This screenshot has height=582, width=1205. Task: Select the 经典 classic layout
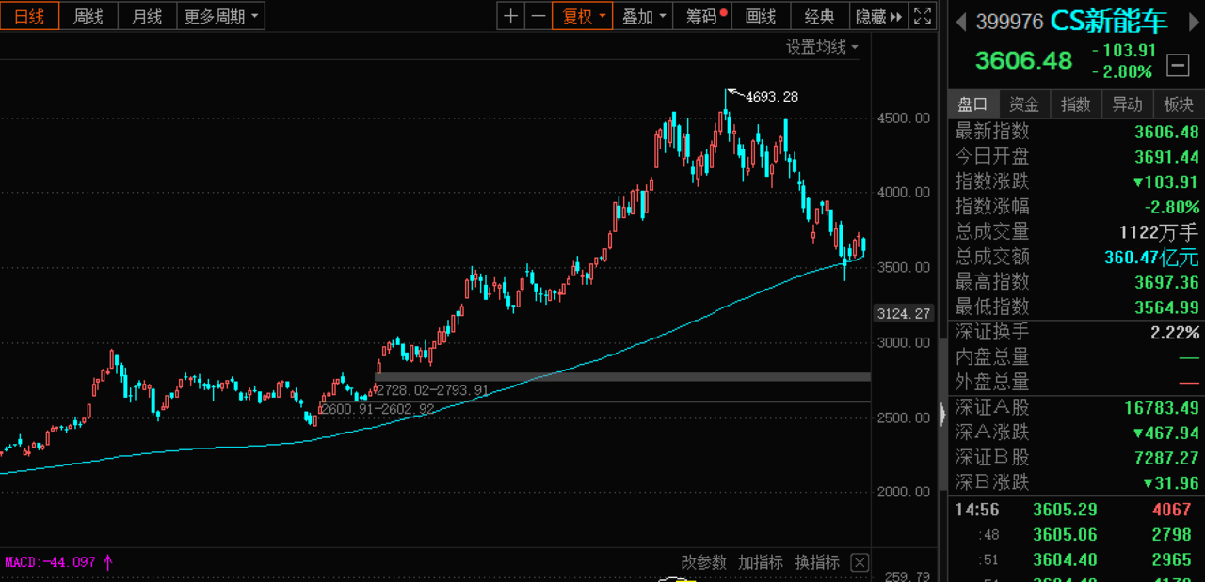pos(819,16)
